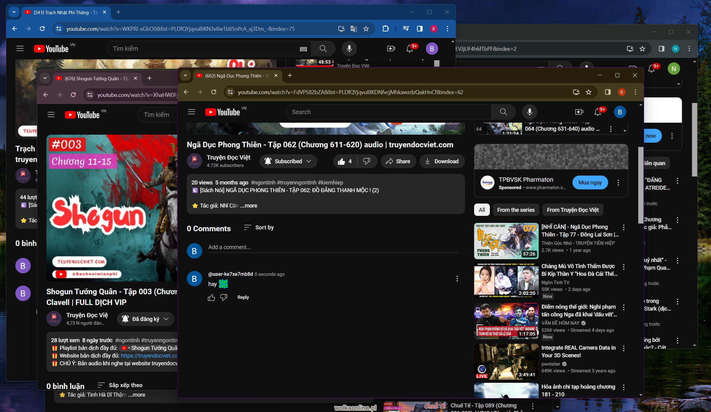Open options menu for the hay comment

457,279
